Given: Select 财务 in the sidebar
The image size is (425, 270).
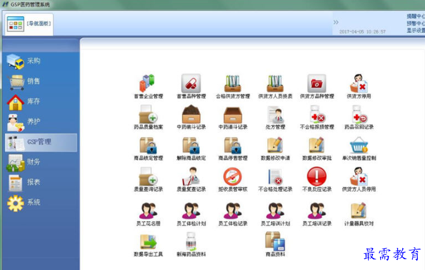Looking at the screenshot, I should coord(40,163).
